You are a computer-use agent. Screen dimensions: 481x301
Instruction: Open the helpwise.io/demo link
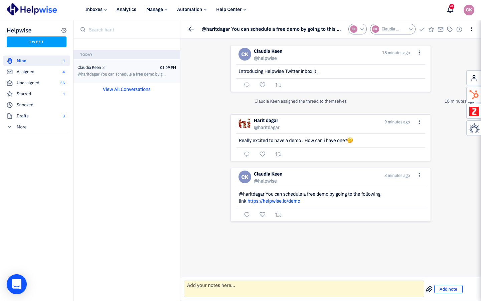click(274, 201)
